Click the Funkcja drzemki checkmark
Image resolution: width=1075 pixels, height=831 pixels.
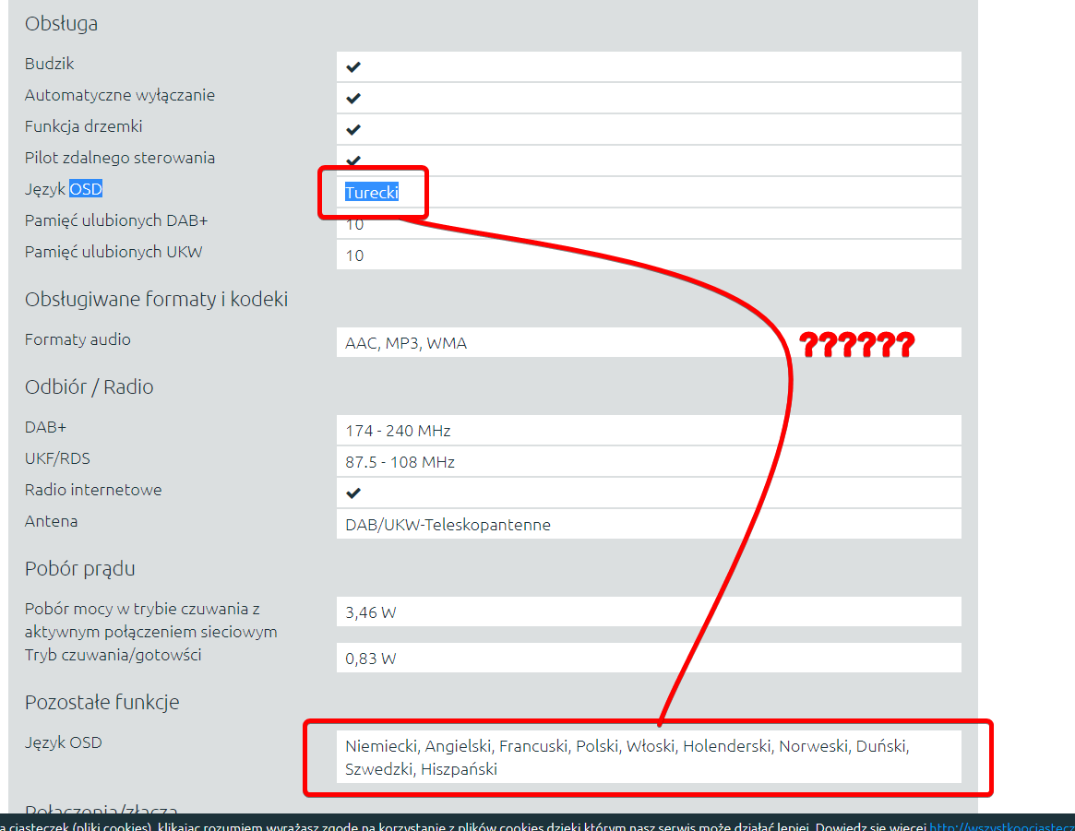(353, 130)
